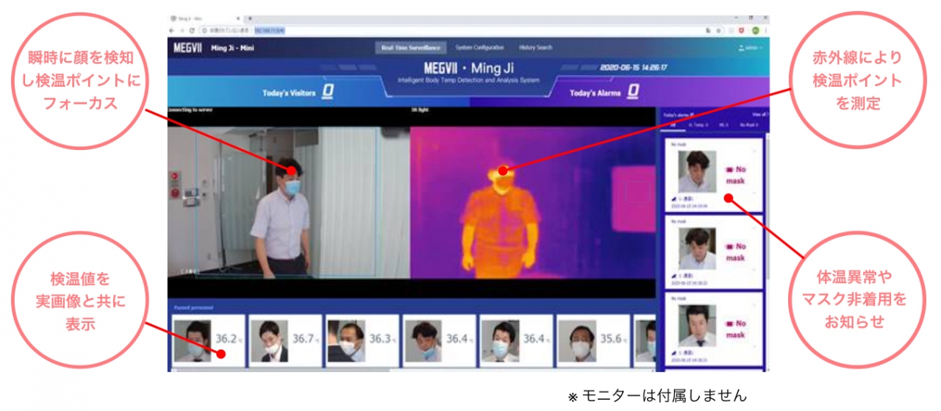941x411 pixels.
Task: Open the passed personnel card showing 36.7
Action: (285, 340)
